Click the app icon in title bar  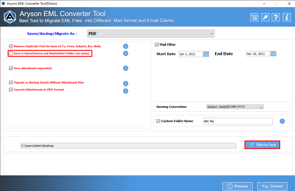[x=3, y=3]
